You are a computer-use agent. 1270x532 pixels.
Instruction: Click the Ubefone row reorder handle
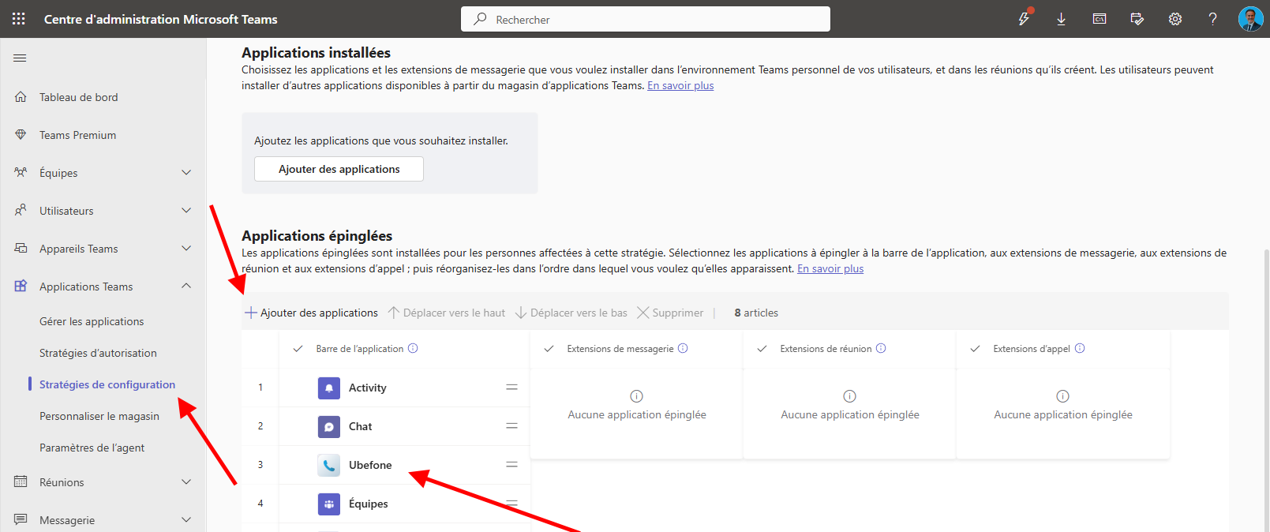(511, 465)
